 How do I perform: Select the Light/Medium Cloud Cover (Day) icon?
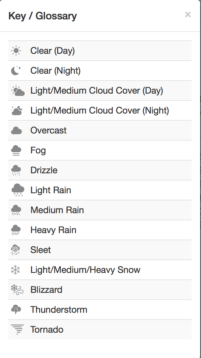(x=18, y=90)
